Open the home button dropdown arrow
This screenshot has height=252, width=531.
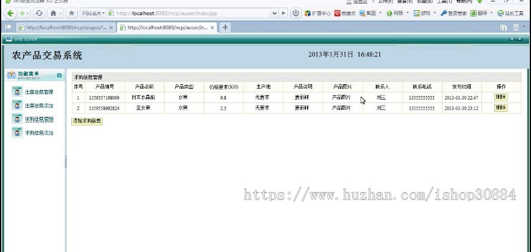[61, 14]
